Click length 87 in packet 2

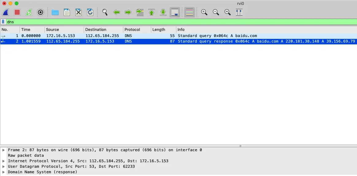click(172, 41)
